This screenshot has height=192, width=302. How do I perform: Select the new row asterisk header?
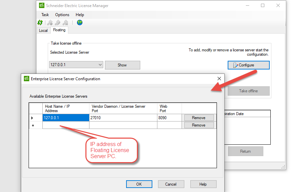click(x=36, y=125)
